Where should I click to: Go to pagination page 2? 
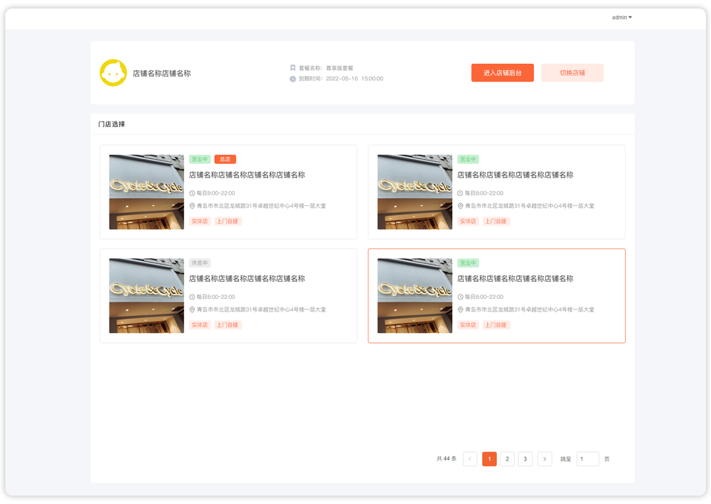(x=507, y=459)
